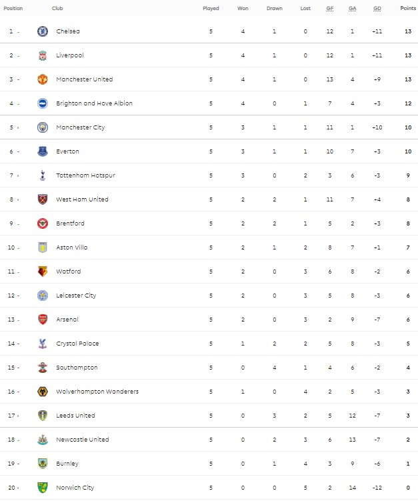
Task: Select the Newcastle United table row
Action: pyautogui.click(x=209, y=440)
